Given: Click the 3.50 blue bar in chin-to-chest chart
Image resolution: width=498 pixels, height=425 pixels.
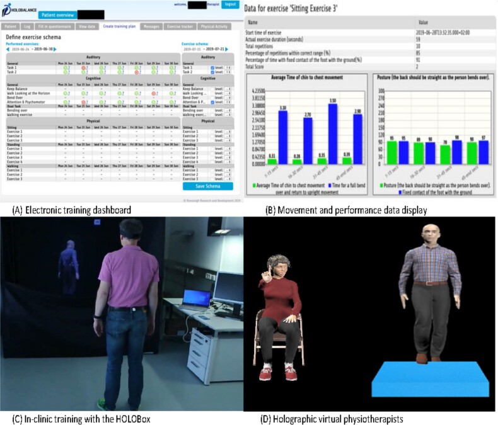Looking at the screenshot, I should pyautogui.click(x=333, y=134).
